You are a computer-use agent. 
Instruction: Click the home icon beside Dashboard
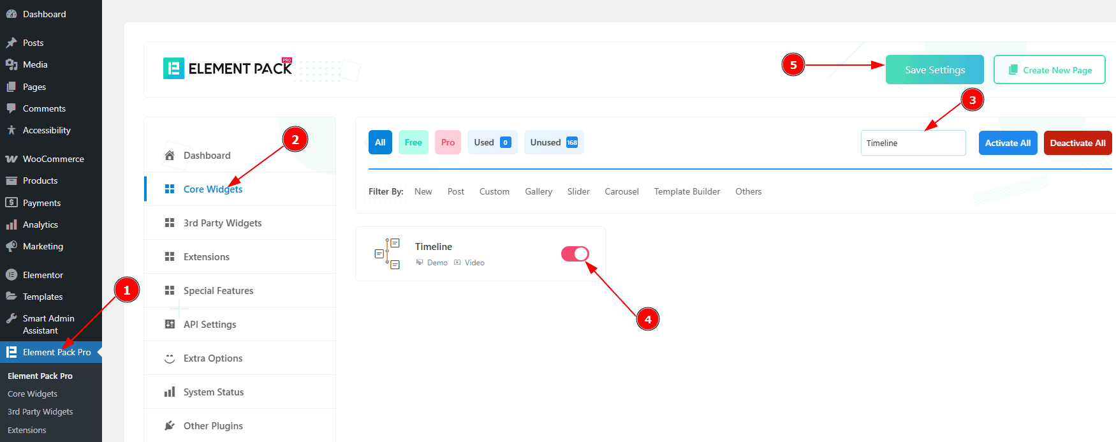170,156
